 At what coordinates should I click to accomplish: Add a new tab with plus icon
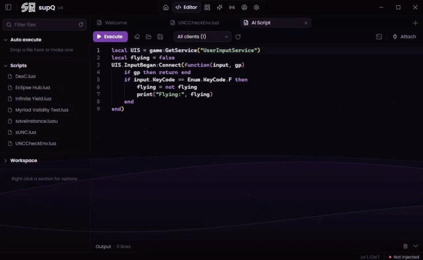(x=415, y=23)
